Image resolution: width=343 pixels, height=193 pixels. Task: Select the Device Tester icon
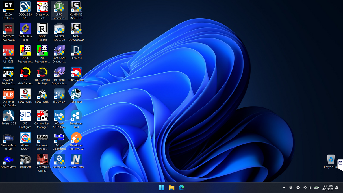coord(76,161)
